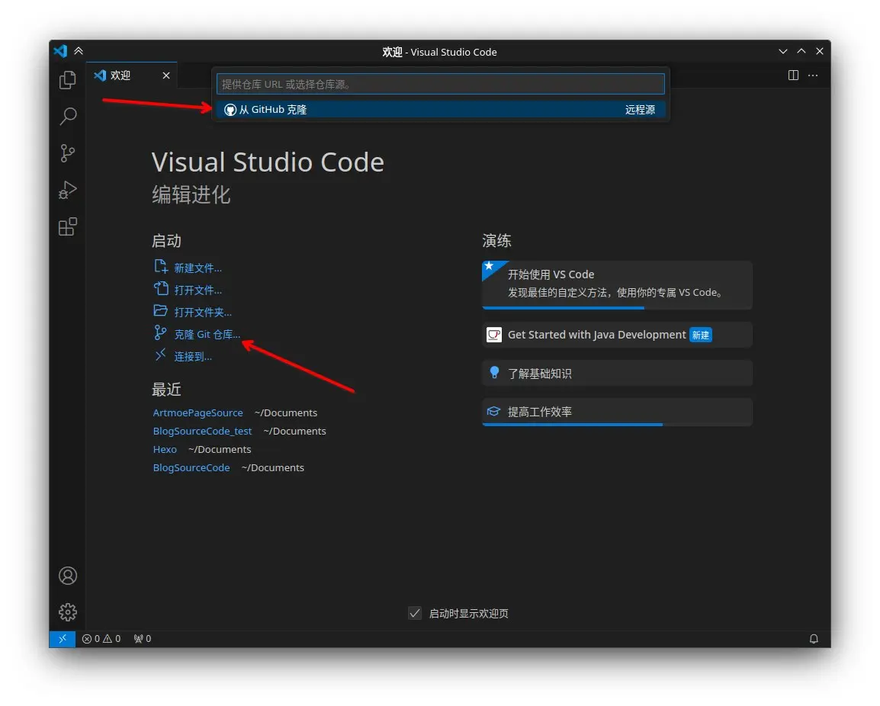Image resolution: width=880 pixels, height=706 pixels.
Task: Click the 远程源 label in quick pick
Action: (641, 110)
